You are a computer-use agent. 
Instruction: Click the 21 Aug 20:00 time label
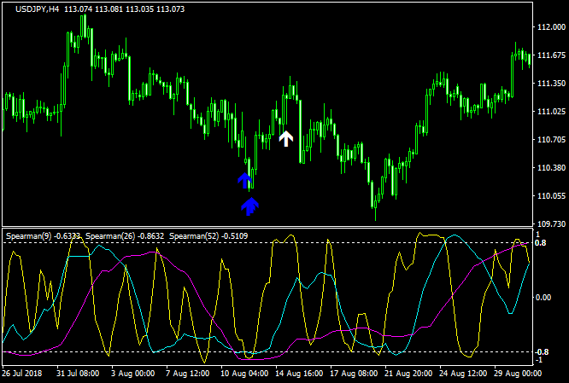tap(408, 374)
